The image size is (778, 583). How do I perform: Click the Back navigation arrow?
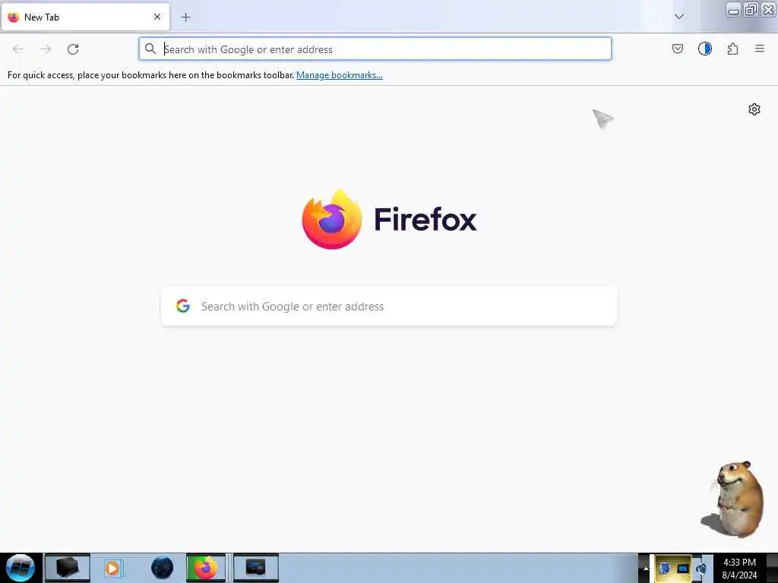(x=18, y=49)
